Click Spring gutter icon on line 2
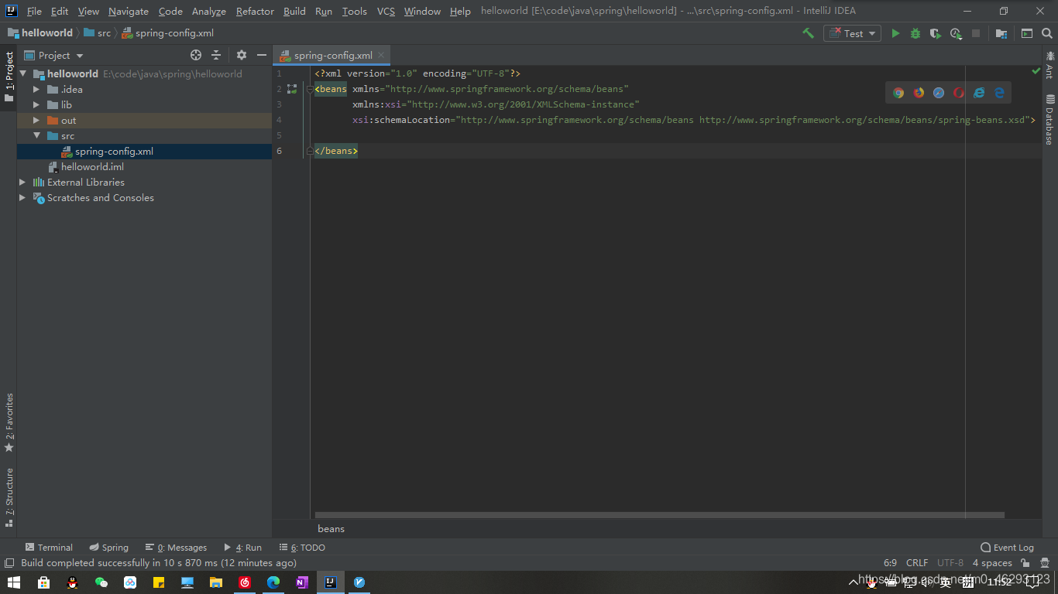1058x594 pixels. click(292, 89)
